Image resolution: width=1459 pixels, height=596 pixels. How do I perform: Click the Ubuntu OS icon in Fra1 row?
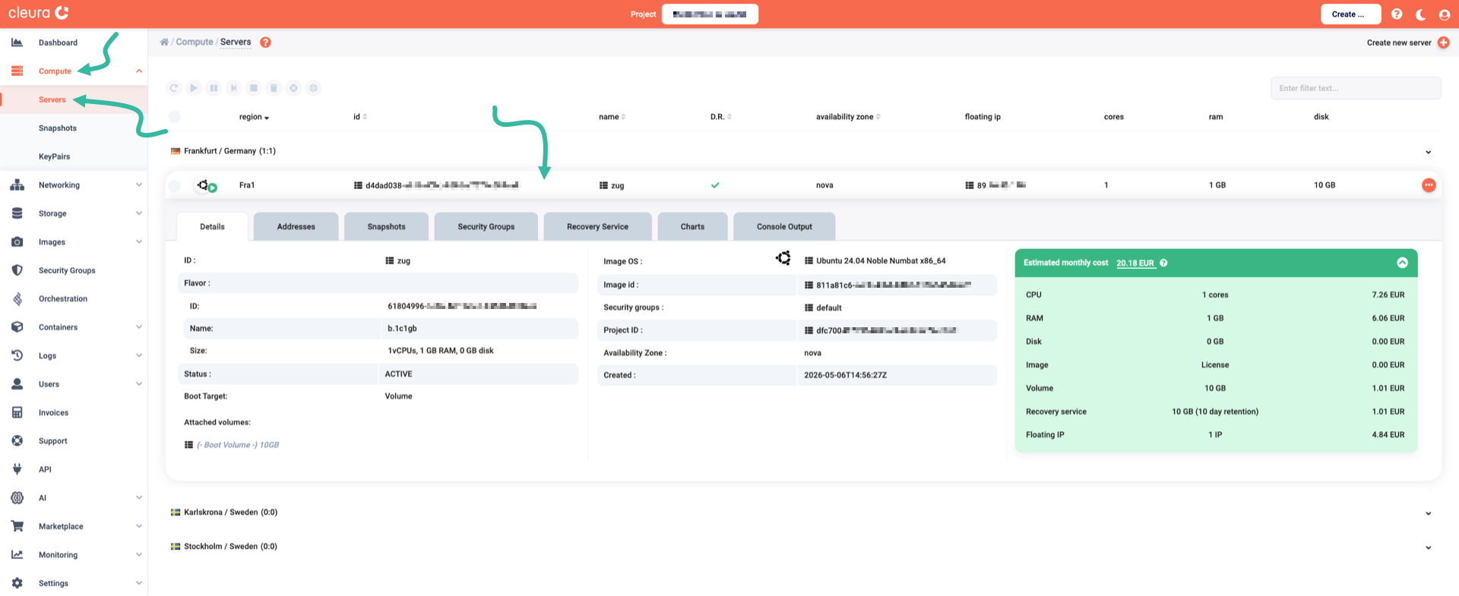click(203, 184)
